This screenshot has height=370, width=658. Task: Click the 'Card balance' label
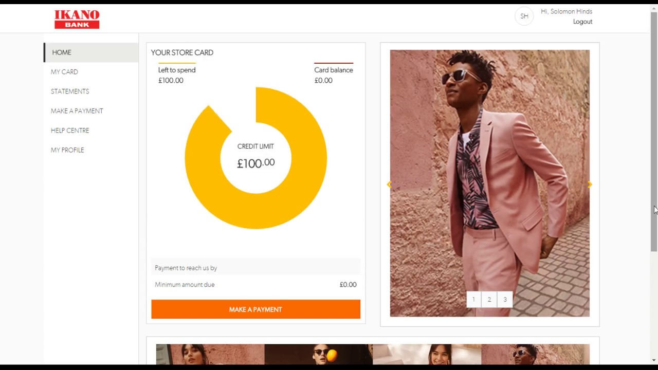334,70
